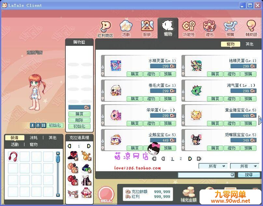Go to previous 克拉道具欄 page arrow
Viewport: 263px width, 206px height.
point(69,146)
